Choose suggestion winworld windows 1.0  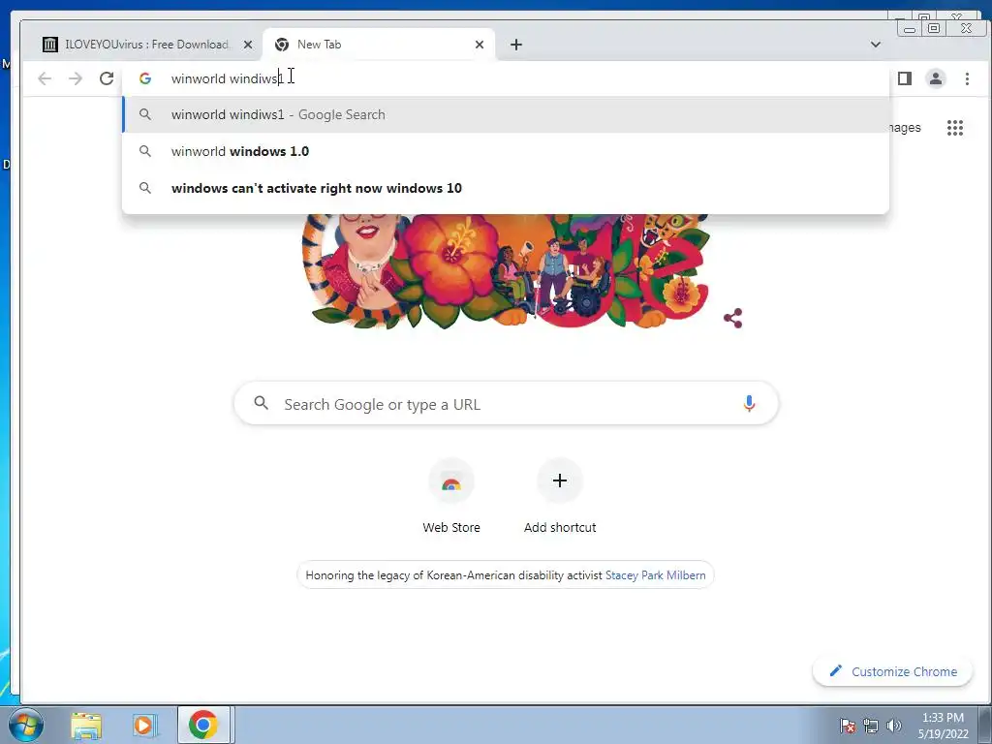tap(506, 151)
